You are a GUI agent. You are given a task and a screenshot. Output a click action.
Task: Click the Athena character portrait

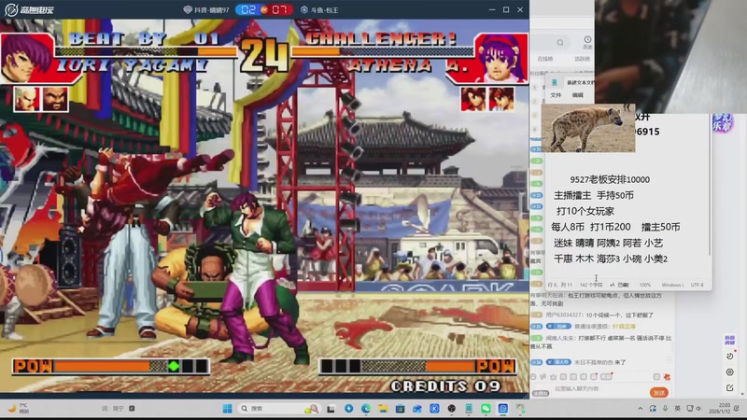coord(501,58)
